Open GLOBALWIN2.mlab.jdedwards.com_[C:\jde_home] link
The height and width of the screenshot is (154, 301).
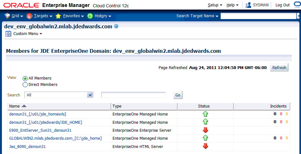pyautogui.click(x=56, y=138)
